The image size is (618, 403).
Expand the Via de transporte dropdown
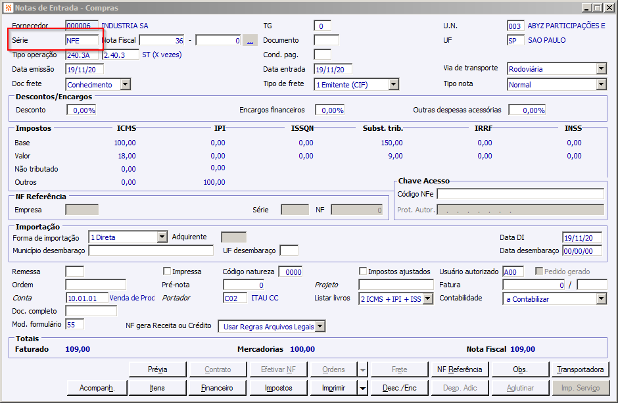601,69
